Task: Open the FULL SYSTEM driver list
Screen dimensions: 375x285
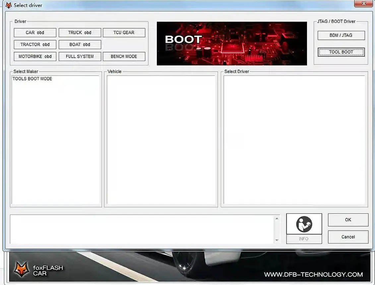Action: tap(80, 56)
